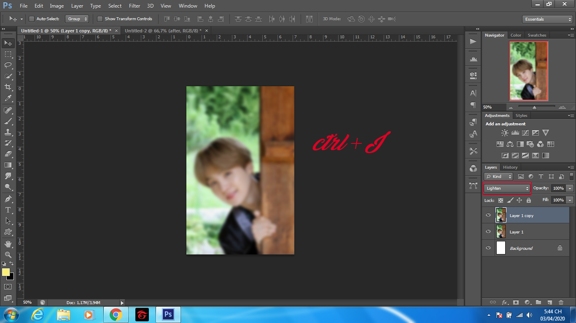Click the delete layer trash icon
The height and width of the screenshot is (323, 576).
point(561,302)
